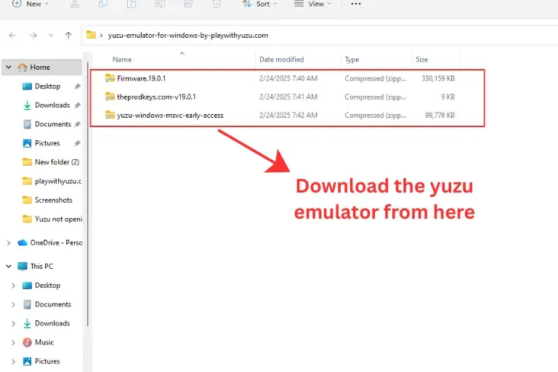
Task: Click the Share icon in toolbar
Action: pos(188,4)
